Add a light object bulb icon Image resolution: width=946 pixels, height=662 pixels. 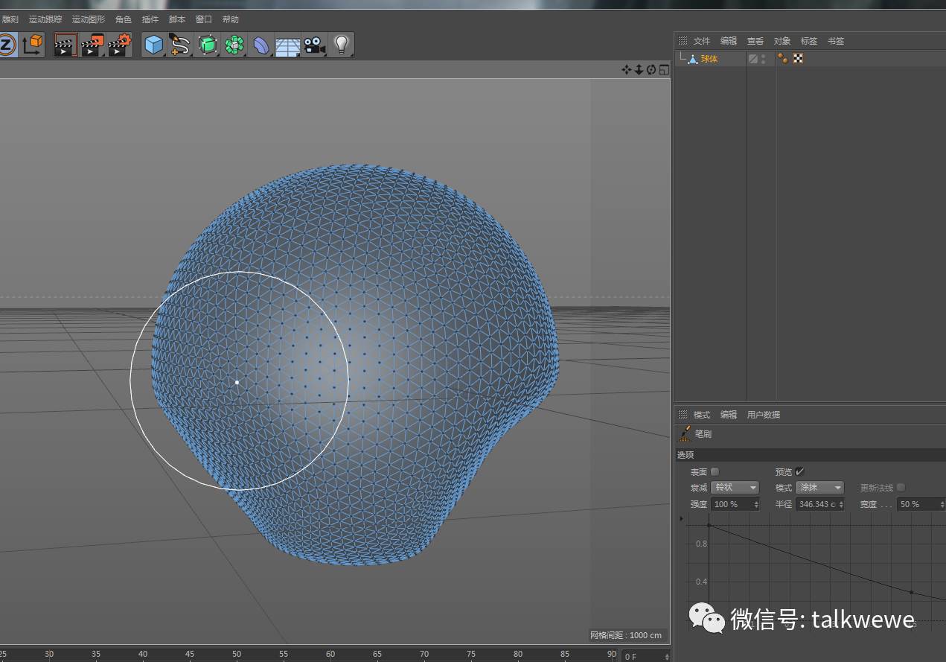pyautogui.click(x=342, y=45)
